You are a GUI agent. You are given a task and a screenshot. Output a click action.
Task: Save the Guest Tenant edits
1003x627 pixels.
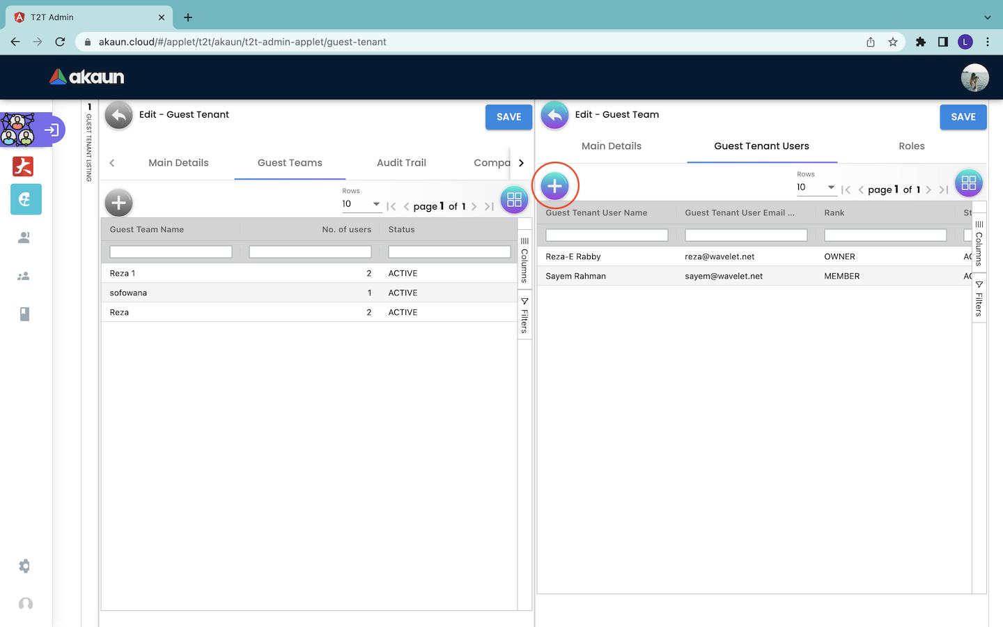[508, 117]
